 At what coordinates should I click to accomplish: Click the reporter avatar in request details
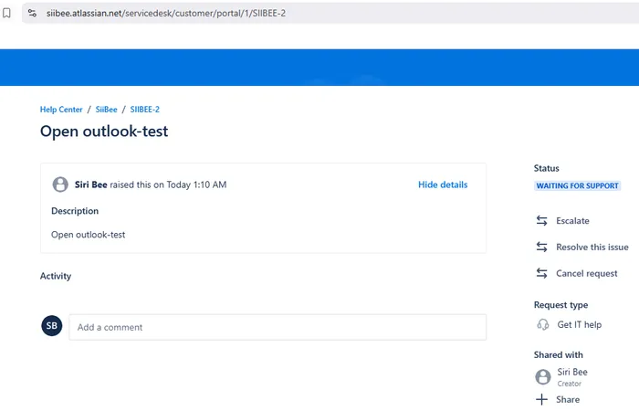pos(60,184)
